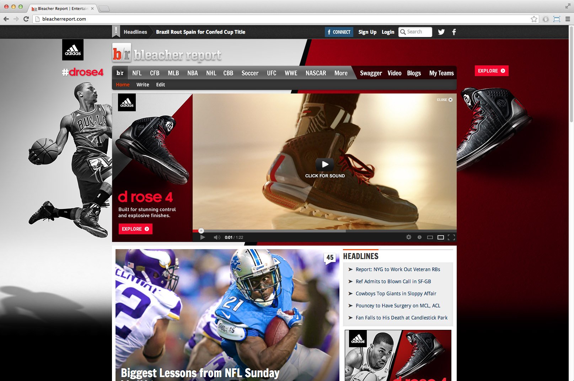Open the Chrome hamburger menu

point(568,19)
